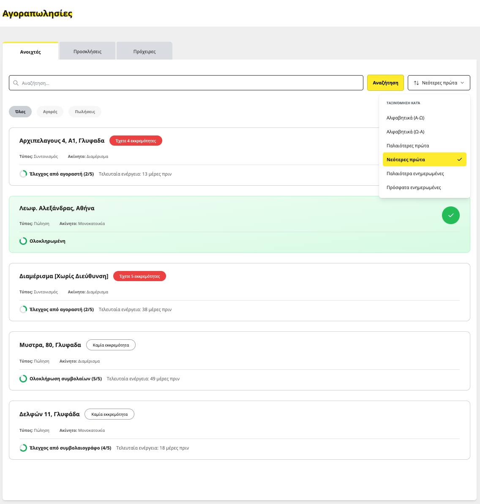480x504 pixels.
Task: Sort by Αλφαβητικά (Α-Ω)
Action: click(424, 118)
